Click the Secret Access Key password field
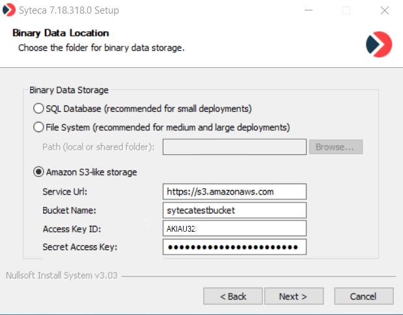Image resolution: width=403 pixels, height=315 pixels. point(234,247)
